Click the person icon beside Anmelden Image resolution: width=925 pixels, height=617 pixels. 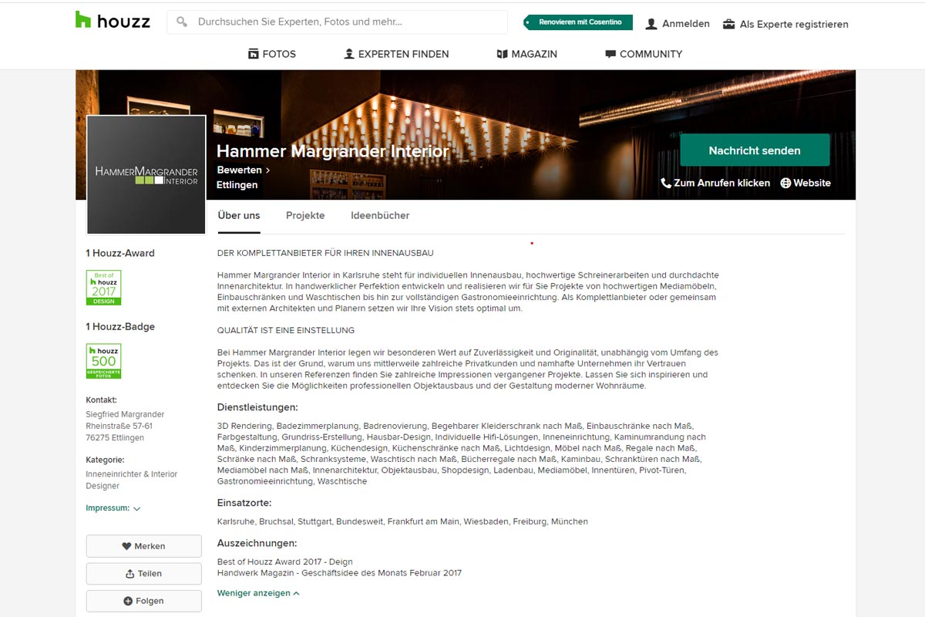point(651,24)
